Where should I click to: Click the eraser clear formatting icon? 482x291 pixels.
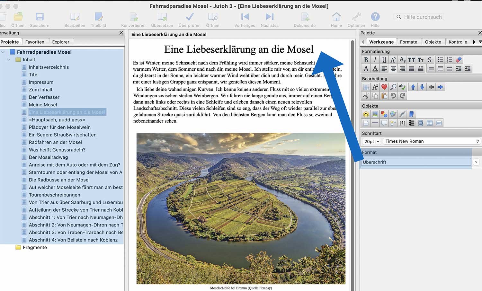coord(459,60)
